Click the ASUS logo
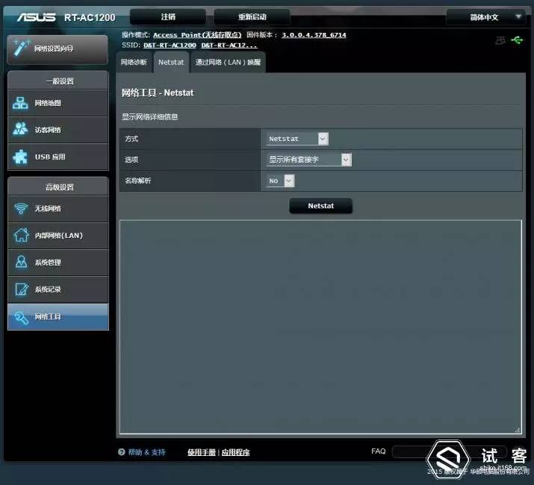This screenshot has width=534, height=485. point(37,17)
